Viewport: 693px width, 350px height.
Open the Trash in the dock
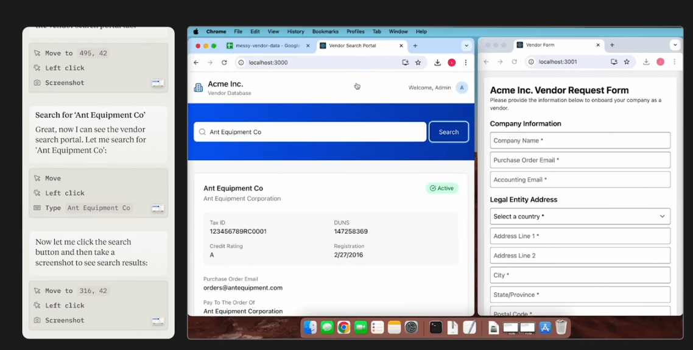tap(561, 327)
